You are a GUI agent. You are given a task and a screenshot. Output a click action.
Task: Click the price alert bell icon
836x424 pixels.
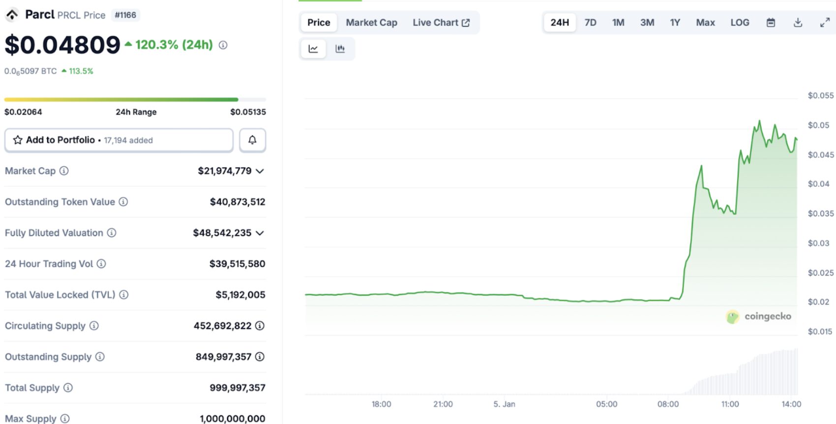(252, 140)
